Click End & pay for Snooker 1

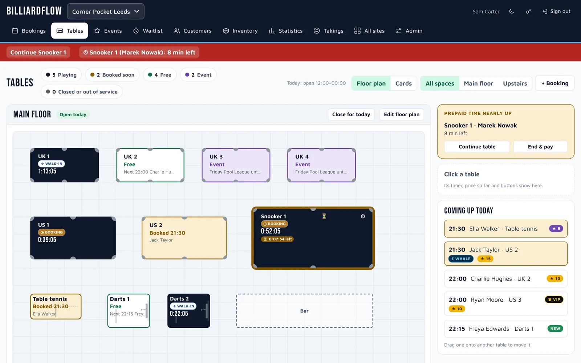coord(540,147)
